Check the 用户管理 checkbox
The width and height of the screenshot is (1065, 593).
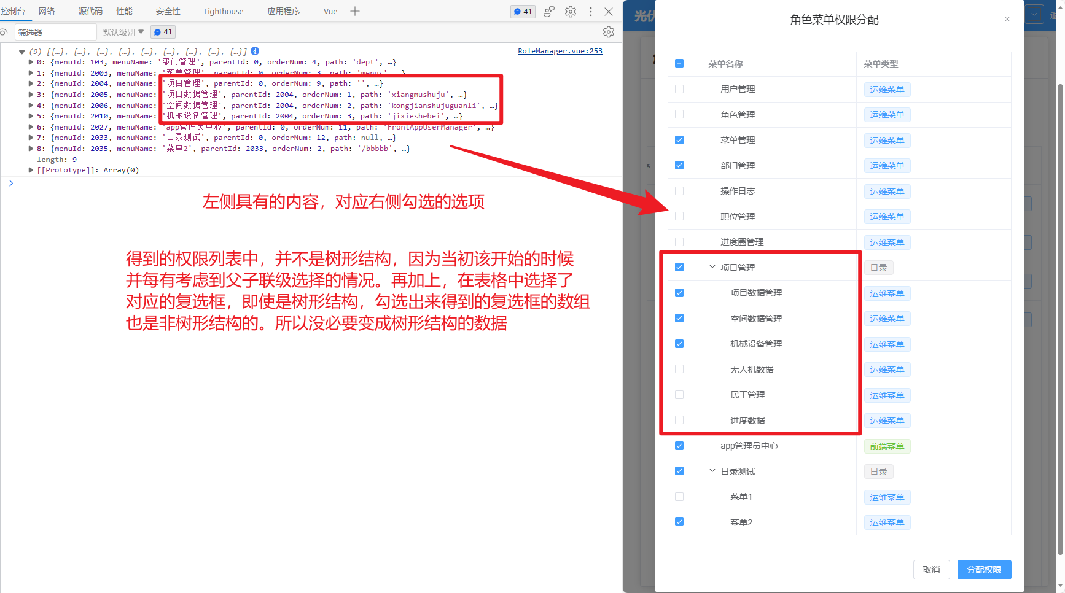pos(679,89)
